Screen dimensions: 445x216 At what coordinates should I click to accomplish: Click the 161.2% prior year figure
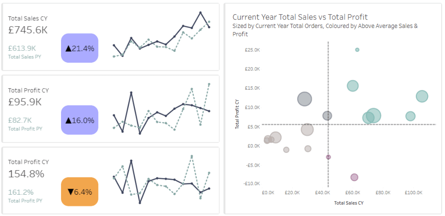click(21, 192)
